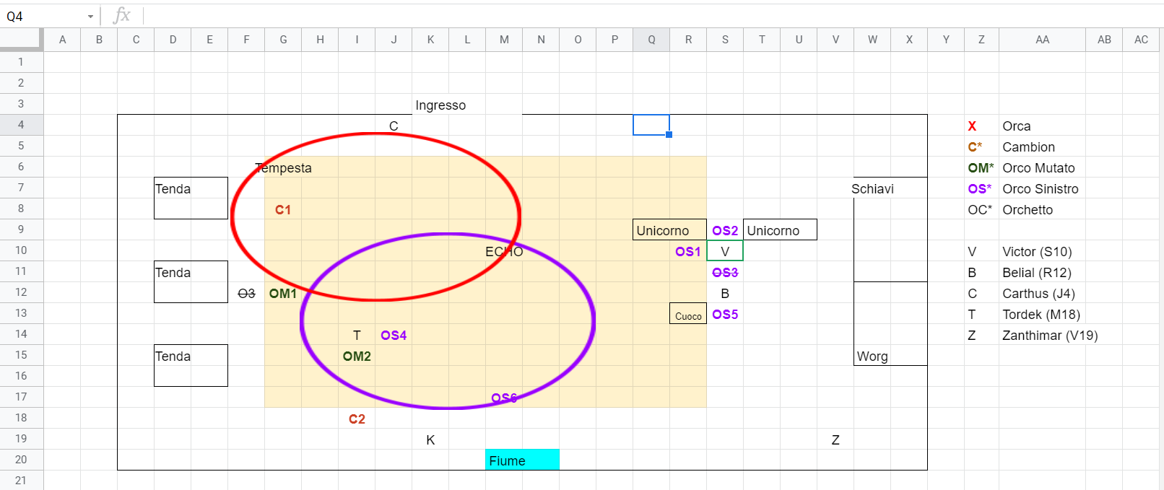Click the Zanthimar (V19) legend entry

[1049, 336]
